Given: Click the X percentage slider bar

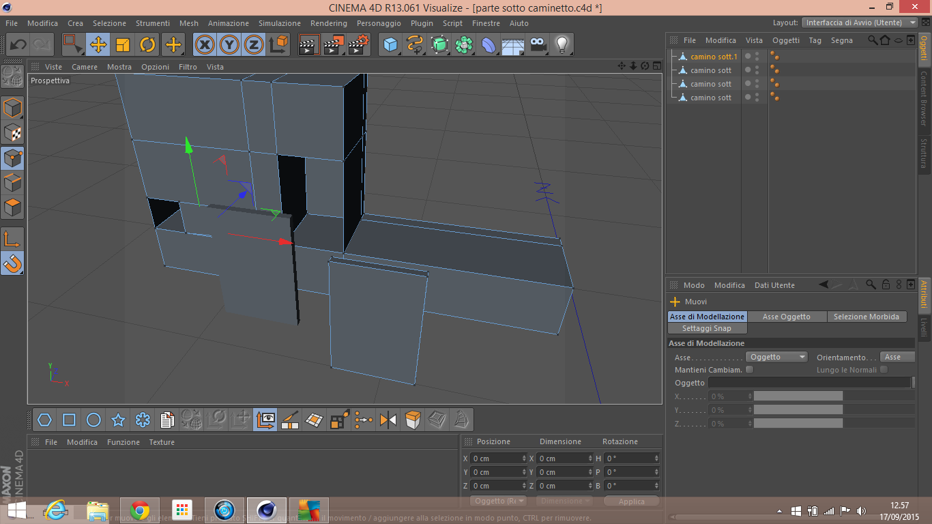Looking at the screenshot, I should 798,396.
